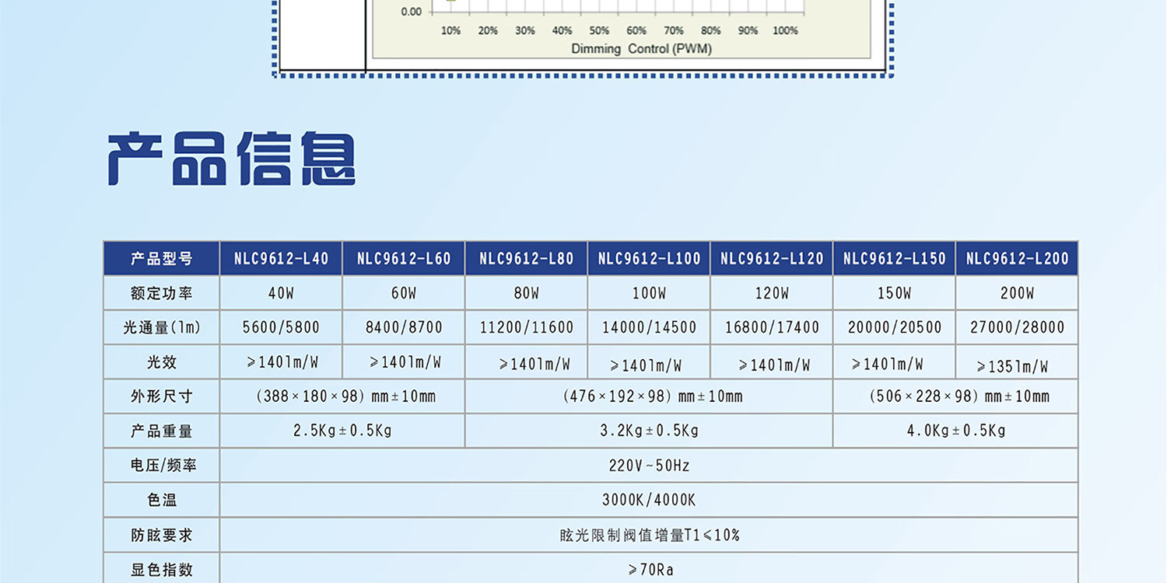Click the 50% tick on chart axis

[x=599, y=31]
